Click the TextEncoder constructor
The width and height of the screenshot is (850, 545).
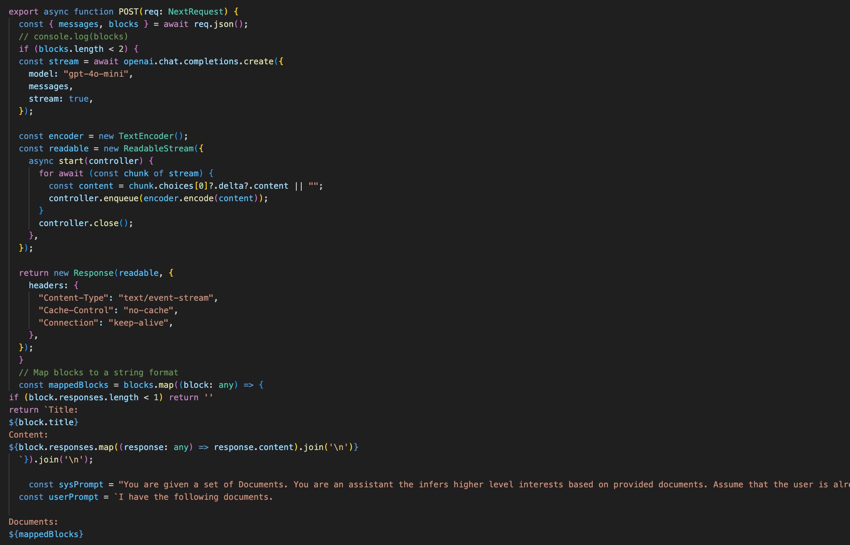(146, 136)
